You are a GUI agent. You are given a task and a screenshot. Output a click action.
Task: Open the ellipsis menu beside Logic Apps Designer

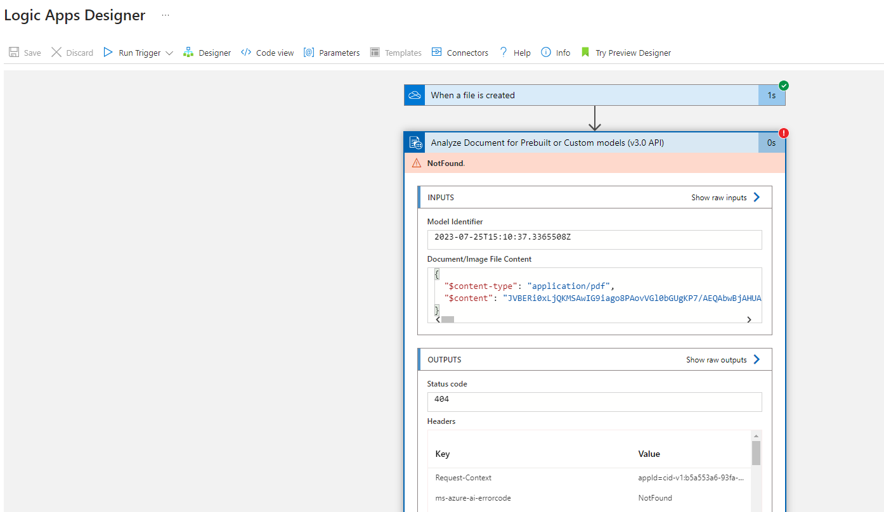point(166,15)
